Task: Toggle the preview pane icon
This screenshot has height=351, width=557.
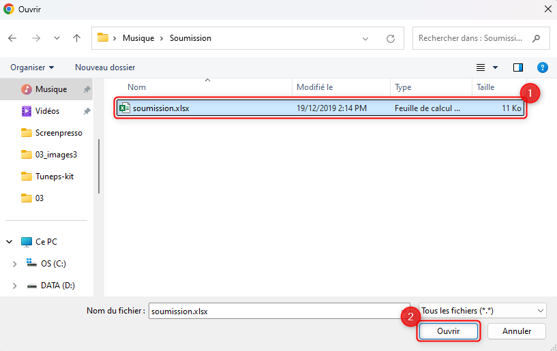Action: (518, 67)
